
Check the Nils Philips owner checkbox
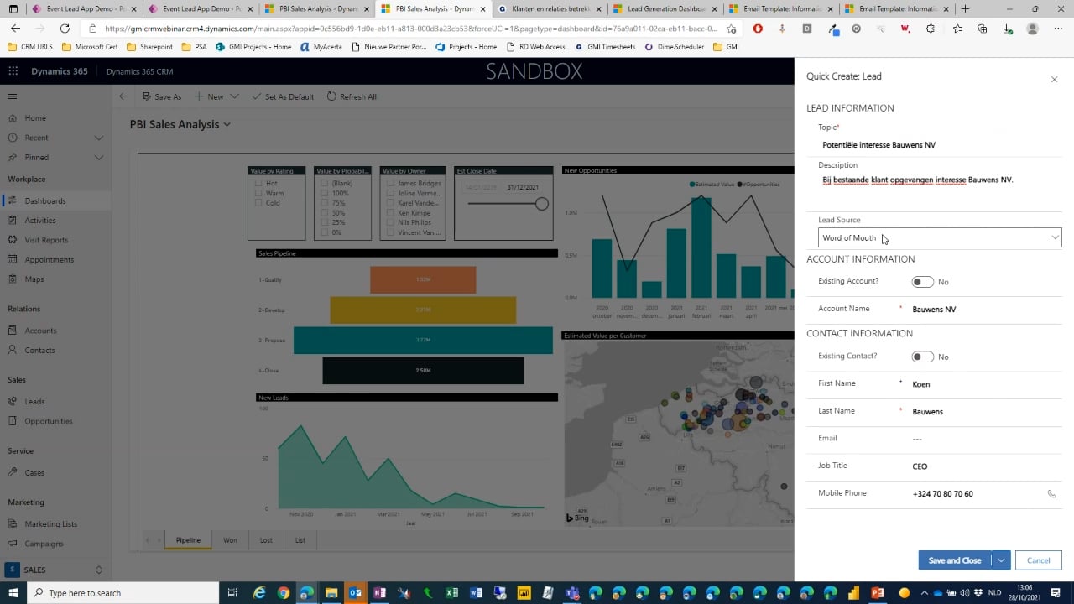pyautogui.click(x=390, y=222)
